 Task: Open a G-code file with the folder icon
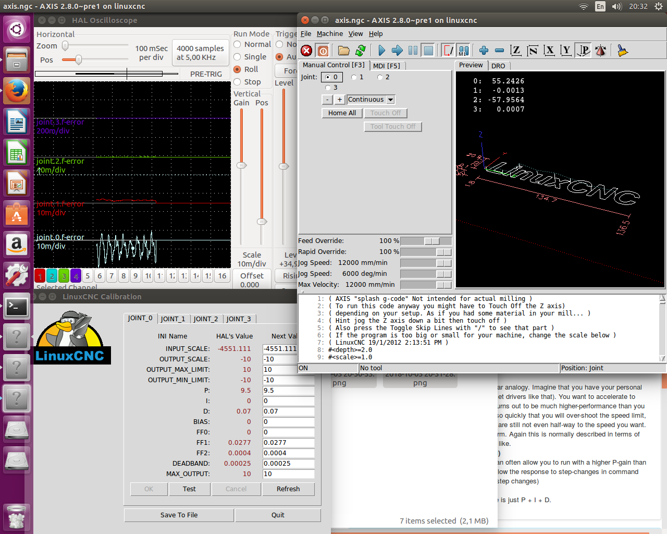[x=344, y=51]
